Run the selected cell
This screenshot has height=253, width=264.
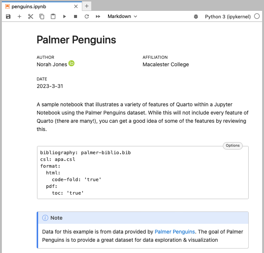coord(64,16)
